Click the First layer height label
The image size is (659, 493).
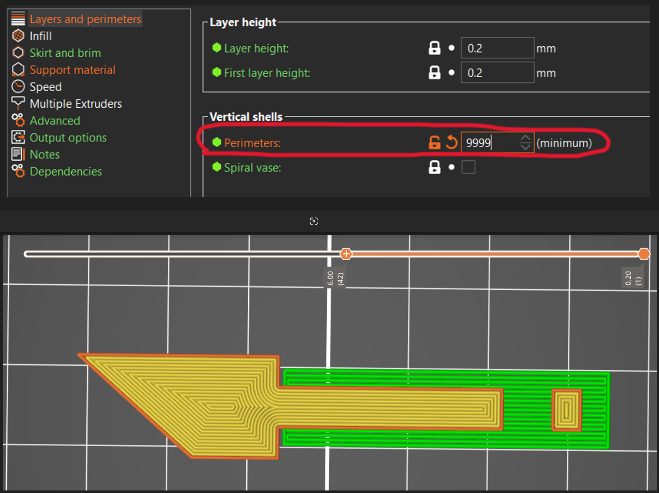pyautogui.click(x=267, y=73)
